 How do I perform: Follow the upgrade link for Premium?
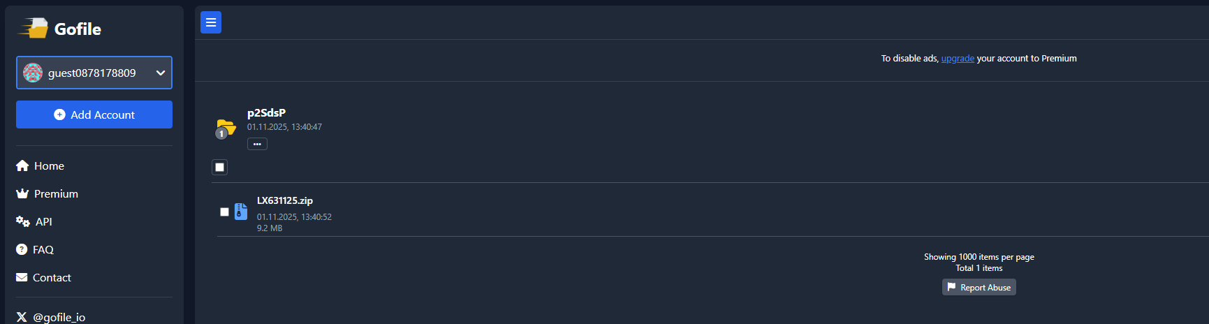point(958,59)
